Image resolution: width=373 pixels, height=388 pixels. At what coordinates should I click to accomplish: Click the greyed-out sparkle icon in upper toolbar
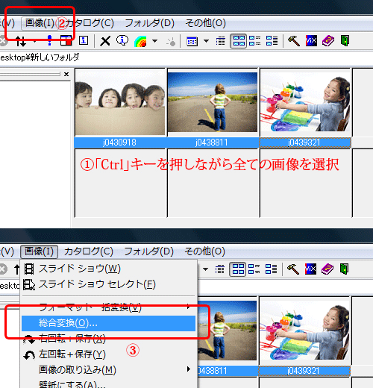point(171,42)
